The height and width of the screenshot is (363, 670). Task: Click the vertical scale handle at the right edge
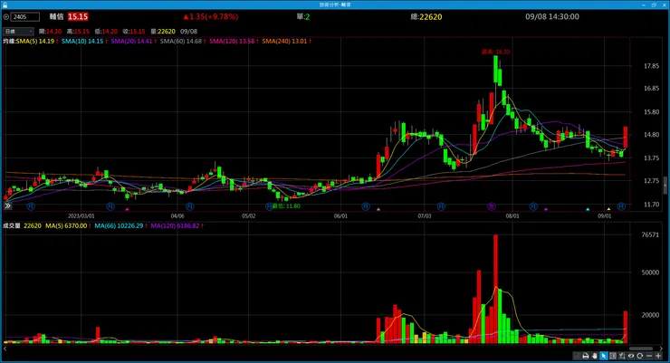pyautogui.click(x=665, y=186)
